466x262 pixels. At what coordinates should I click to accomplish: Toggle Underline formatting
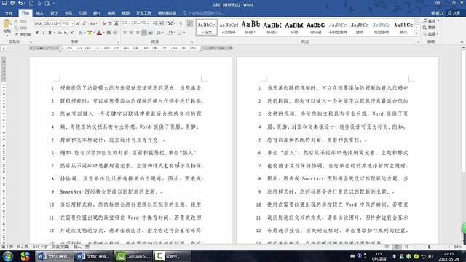50,33
